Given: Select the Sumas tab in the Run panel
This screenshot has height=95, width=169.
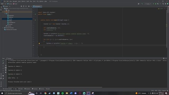Looking at the screenshot, I should [10, 58].
